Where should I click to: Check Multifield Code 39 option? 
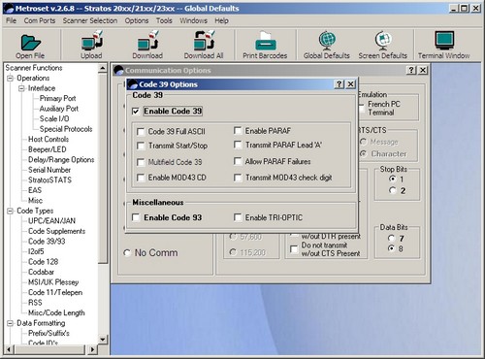click(x=141, y=162)
